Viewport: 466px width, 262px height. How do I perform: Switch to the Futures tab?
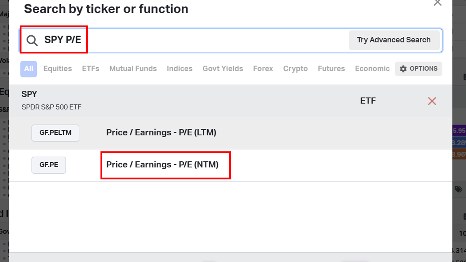(x=331, y=69)
